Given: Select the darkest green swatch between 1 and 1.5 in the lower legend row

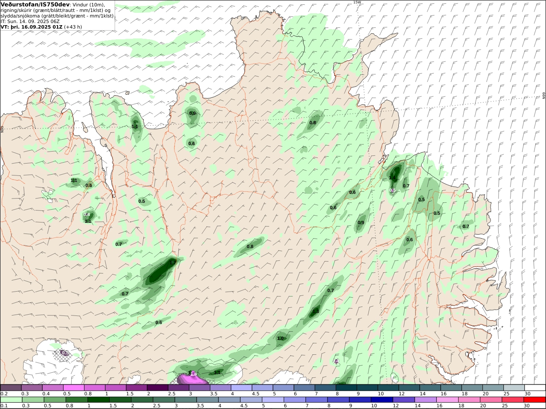Looking at the screenshot, I should pos(99,400).
